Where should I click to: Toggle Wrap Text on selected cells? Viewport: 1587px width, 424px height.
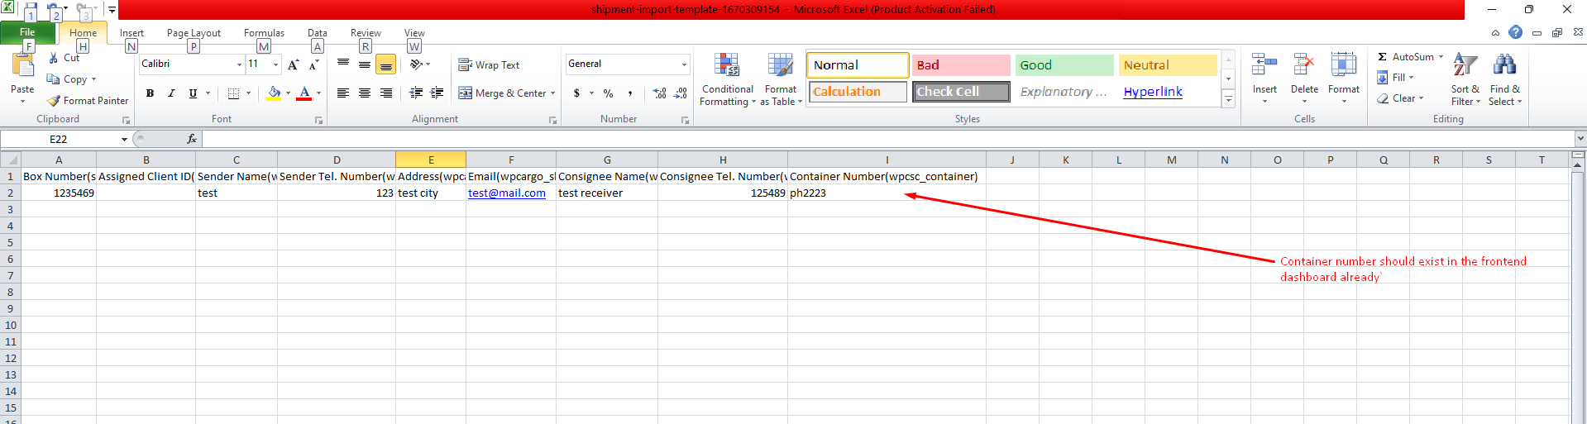(x=489, y=65)
